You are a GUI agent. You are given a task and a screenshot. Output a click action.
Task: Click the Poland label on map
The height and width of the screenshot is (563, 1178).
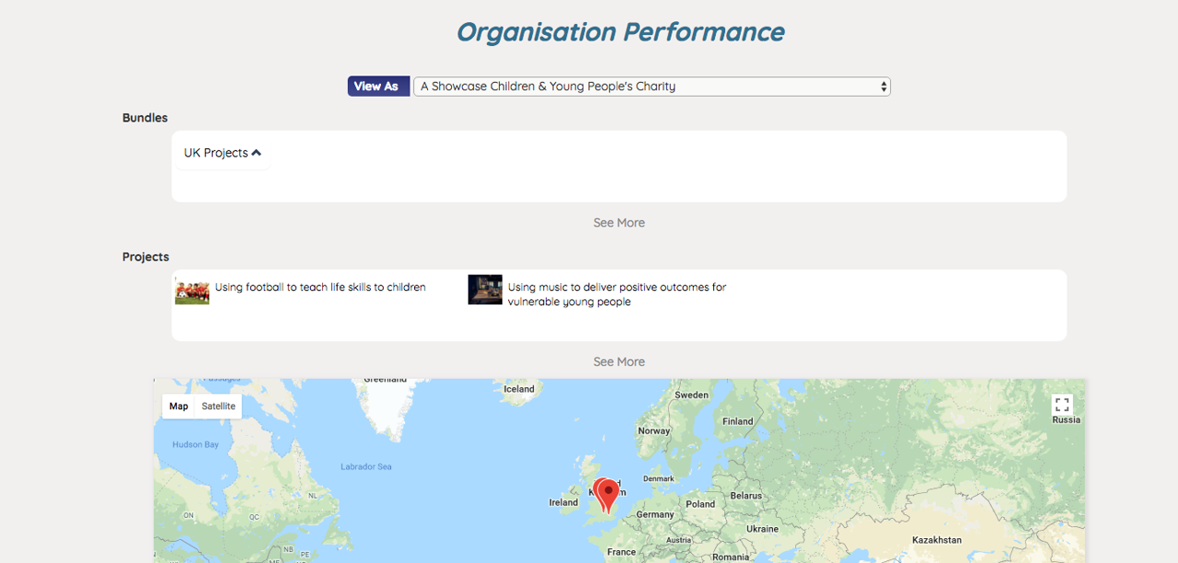tap(700, 504)
